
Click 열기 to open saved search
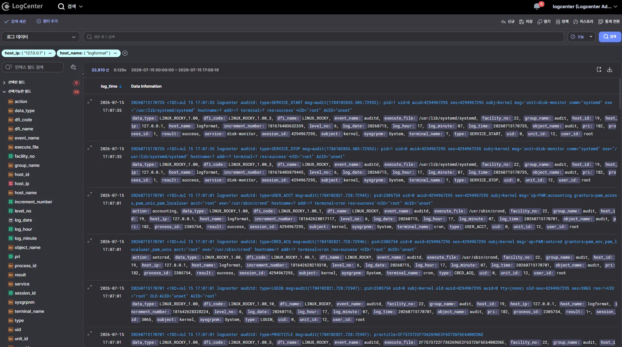tap(544, 22)
